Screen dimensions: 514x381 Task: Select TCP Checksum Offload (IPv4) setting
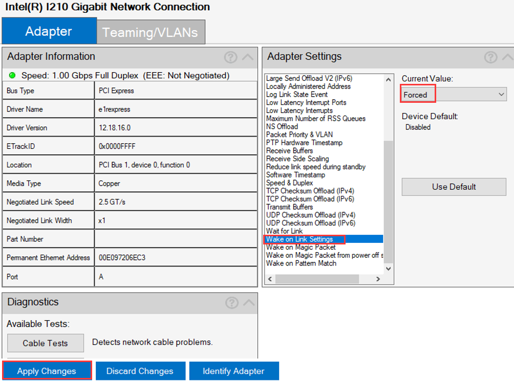click(310, 191)
